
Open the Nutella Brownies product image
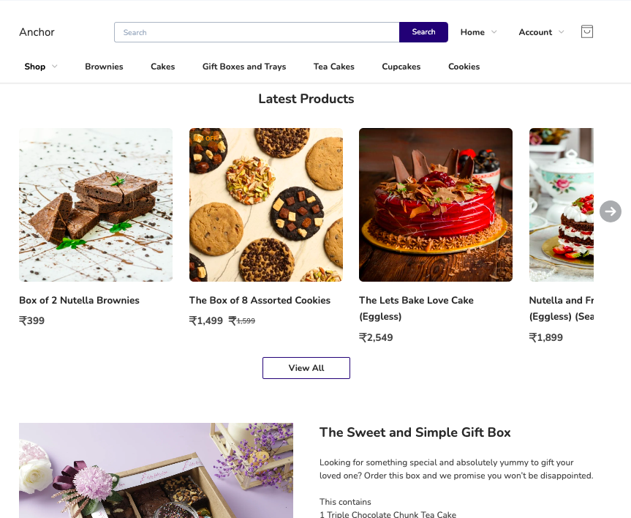click(96, 205)
